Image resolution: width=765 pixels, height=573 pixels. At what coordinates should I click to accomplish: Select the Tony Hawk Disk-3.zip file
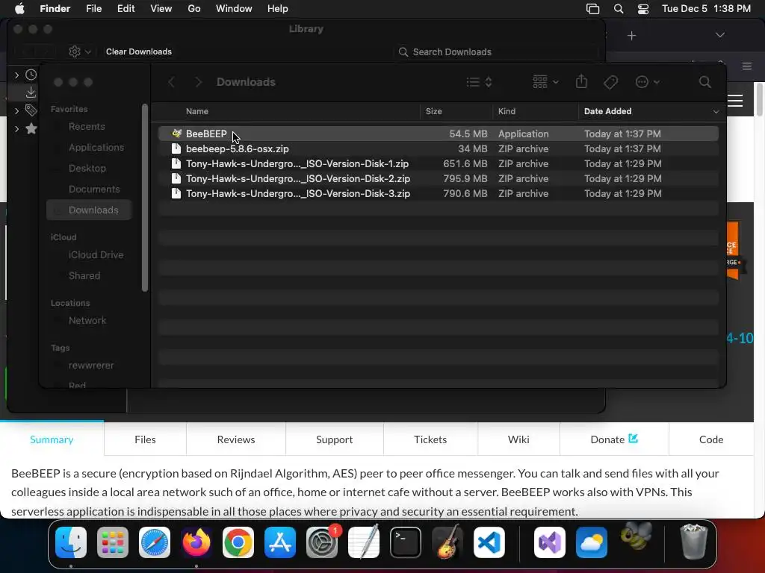tap(438, 193)
